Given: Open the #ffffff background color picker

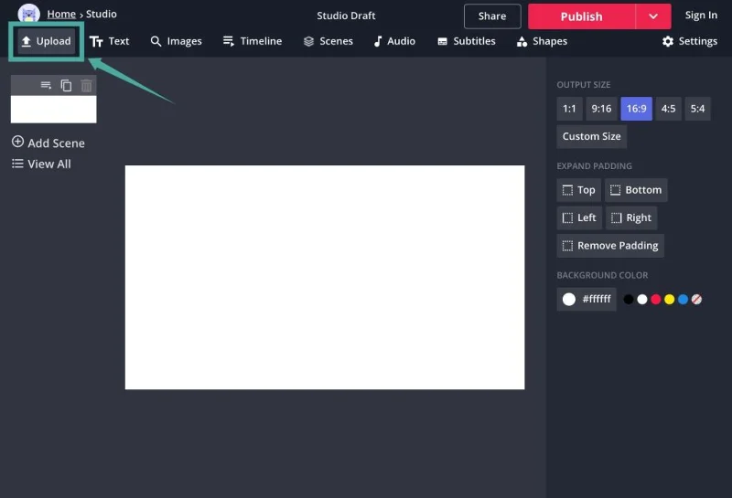Looking at the screenshot, I should coord(587,299).
